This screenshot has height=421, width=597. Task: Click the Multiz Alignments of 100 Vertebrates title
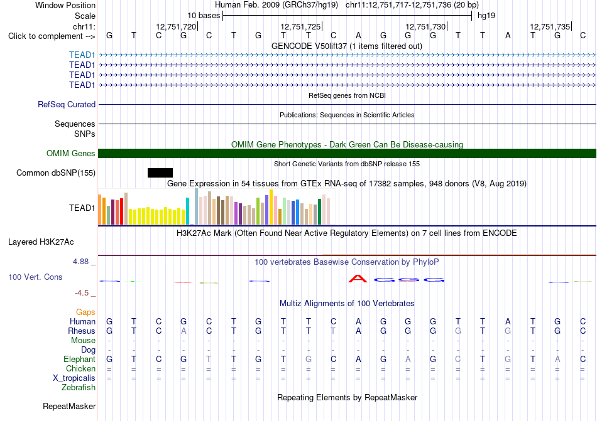coord(347,303)
